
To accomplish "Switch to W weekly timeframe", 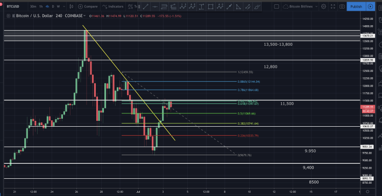I will pos(58,6).
